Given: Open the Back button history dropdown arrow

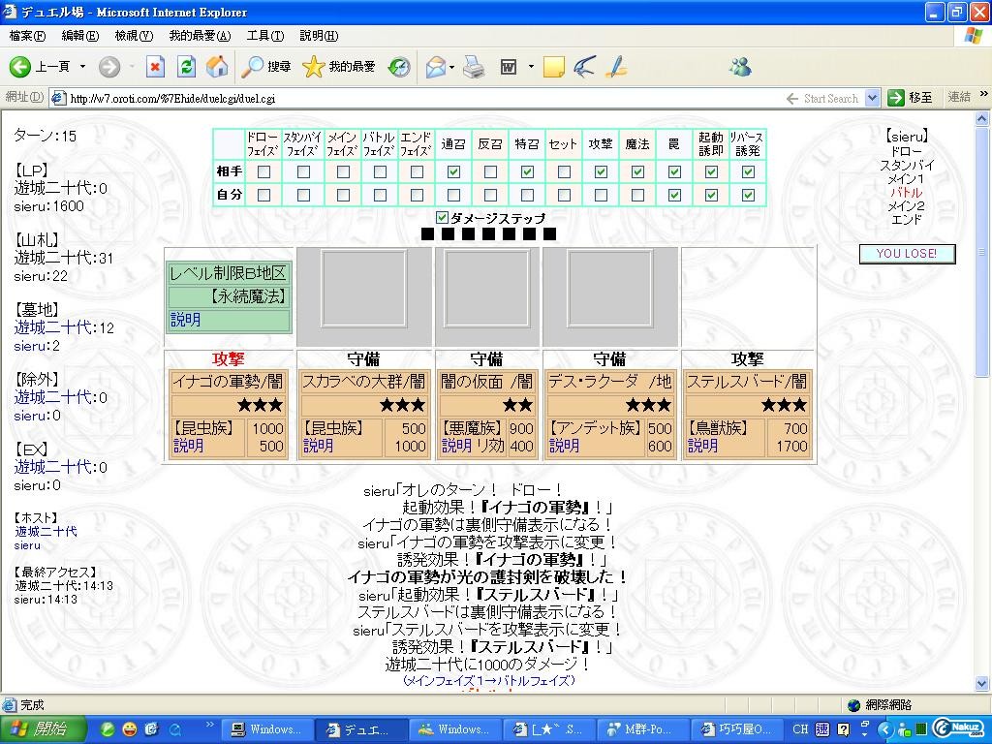Looking at the screenshot, I should pyautogui.click(x=82, y=67).
